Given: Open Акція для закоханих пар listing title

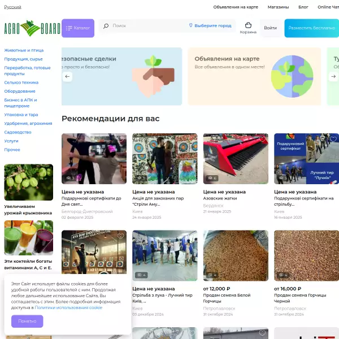Looking at the screenshot, I should tap(158, 201).
